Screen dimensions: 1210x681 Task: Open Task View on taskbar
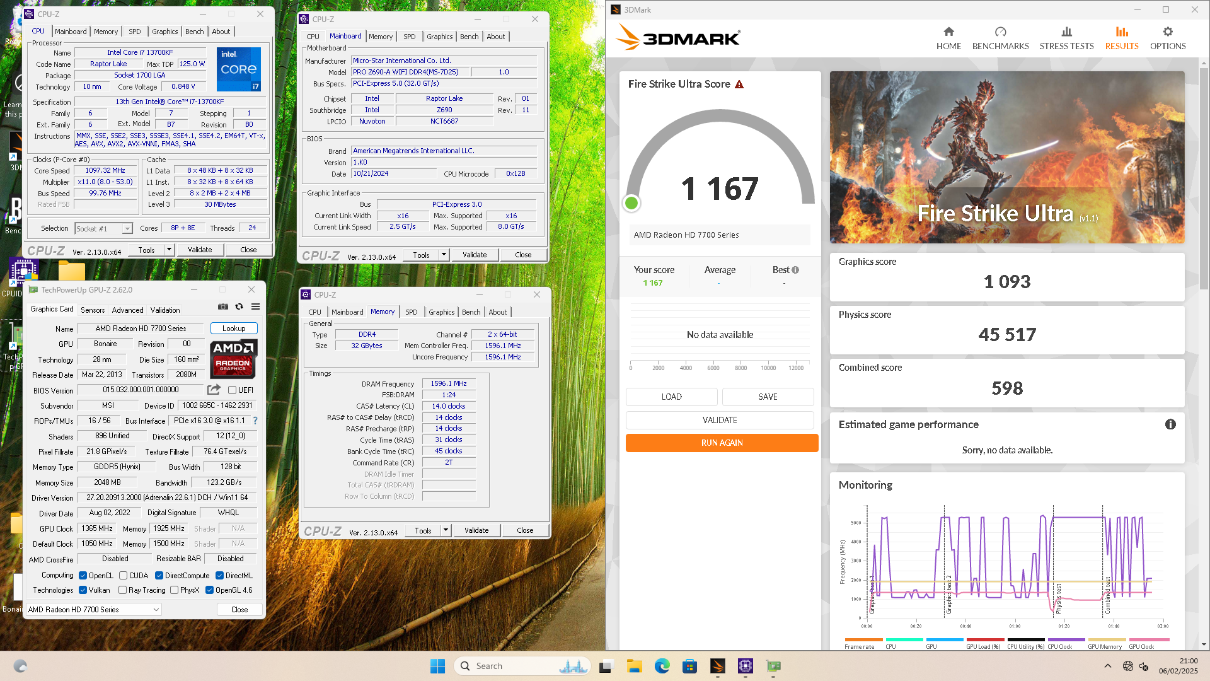(x=606, y=666)
